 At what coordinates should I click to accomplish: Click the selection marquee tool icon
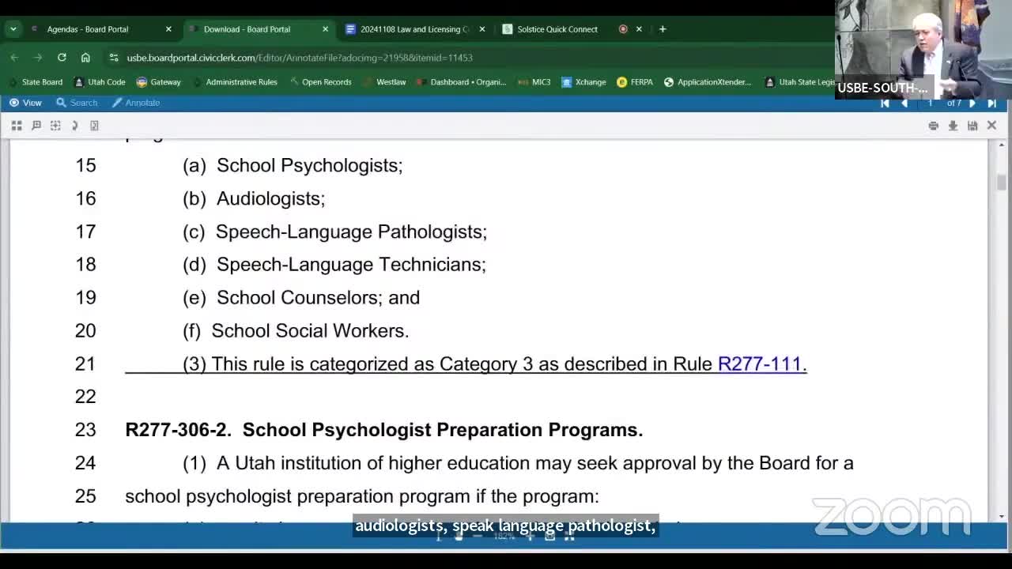pos(55,126)
